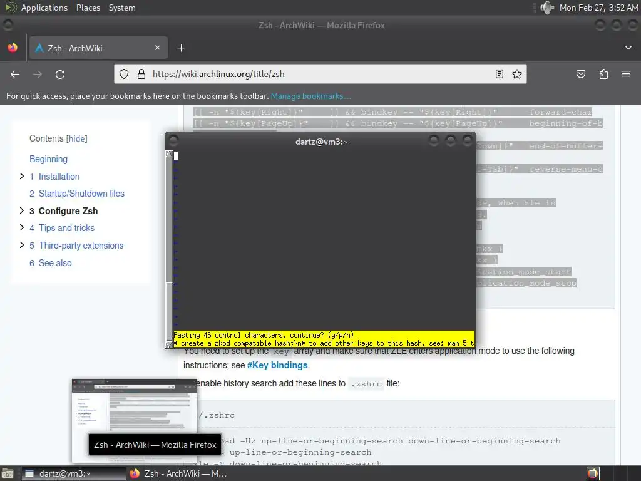
Task: Open the terminal window menu button at top-left
Action: (173, 141)
